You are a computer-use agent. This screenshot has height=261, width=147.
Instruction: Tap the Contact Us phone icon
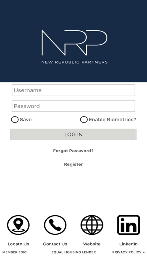[x=55, y=225]
